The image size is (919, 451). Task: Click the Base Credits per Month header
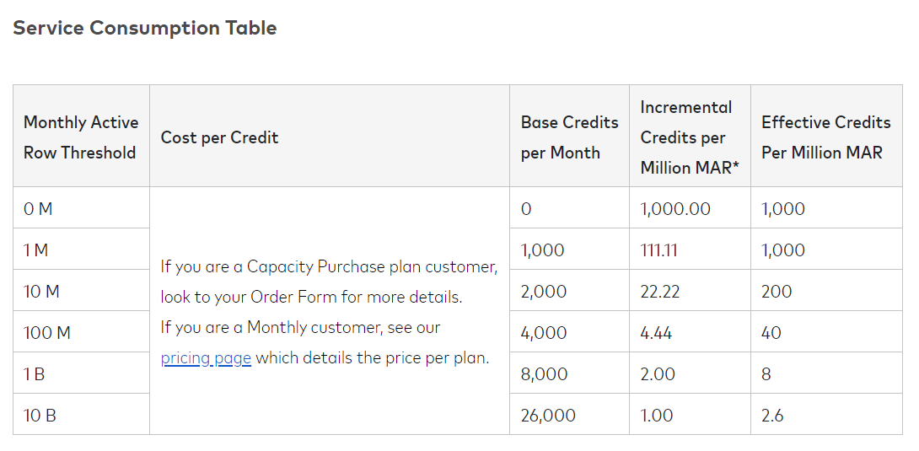(x=569, y=137)
